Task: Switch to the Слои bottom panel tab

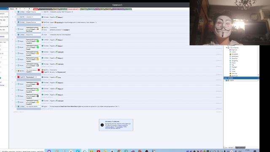Action: [x=229, y=147]
